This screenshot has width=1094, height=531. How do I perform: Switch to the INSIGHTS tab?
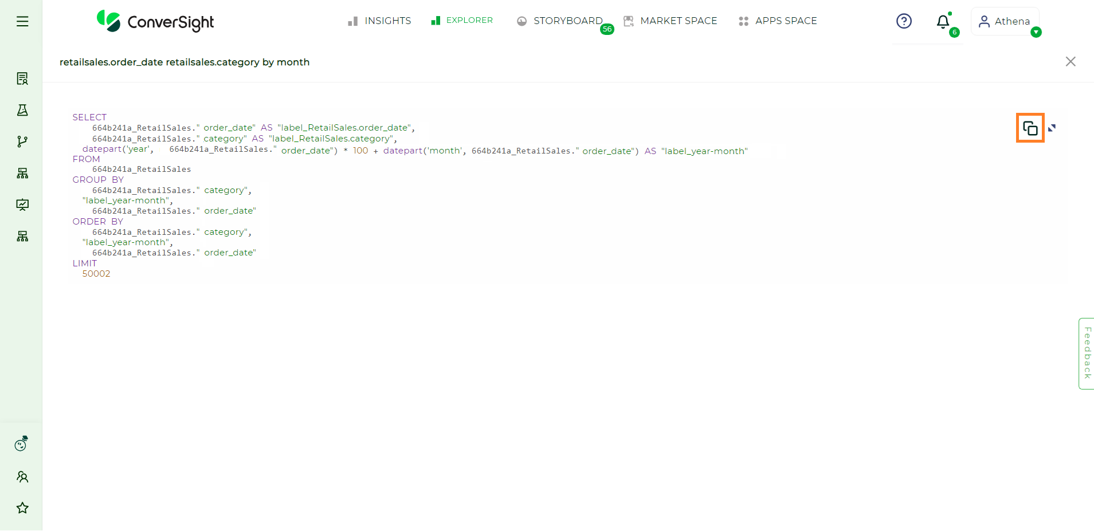(x=379, y=21)
